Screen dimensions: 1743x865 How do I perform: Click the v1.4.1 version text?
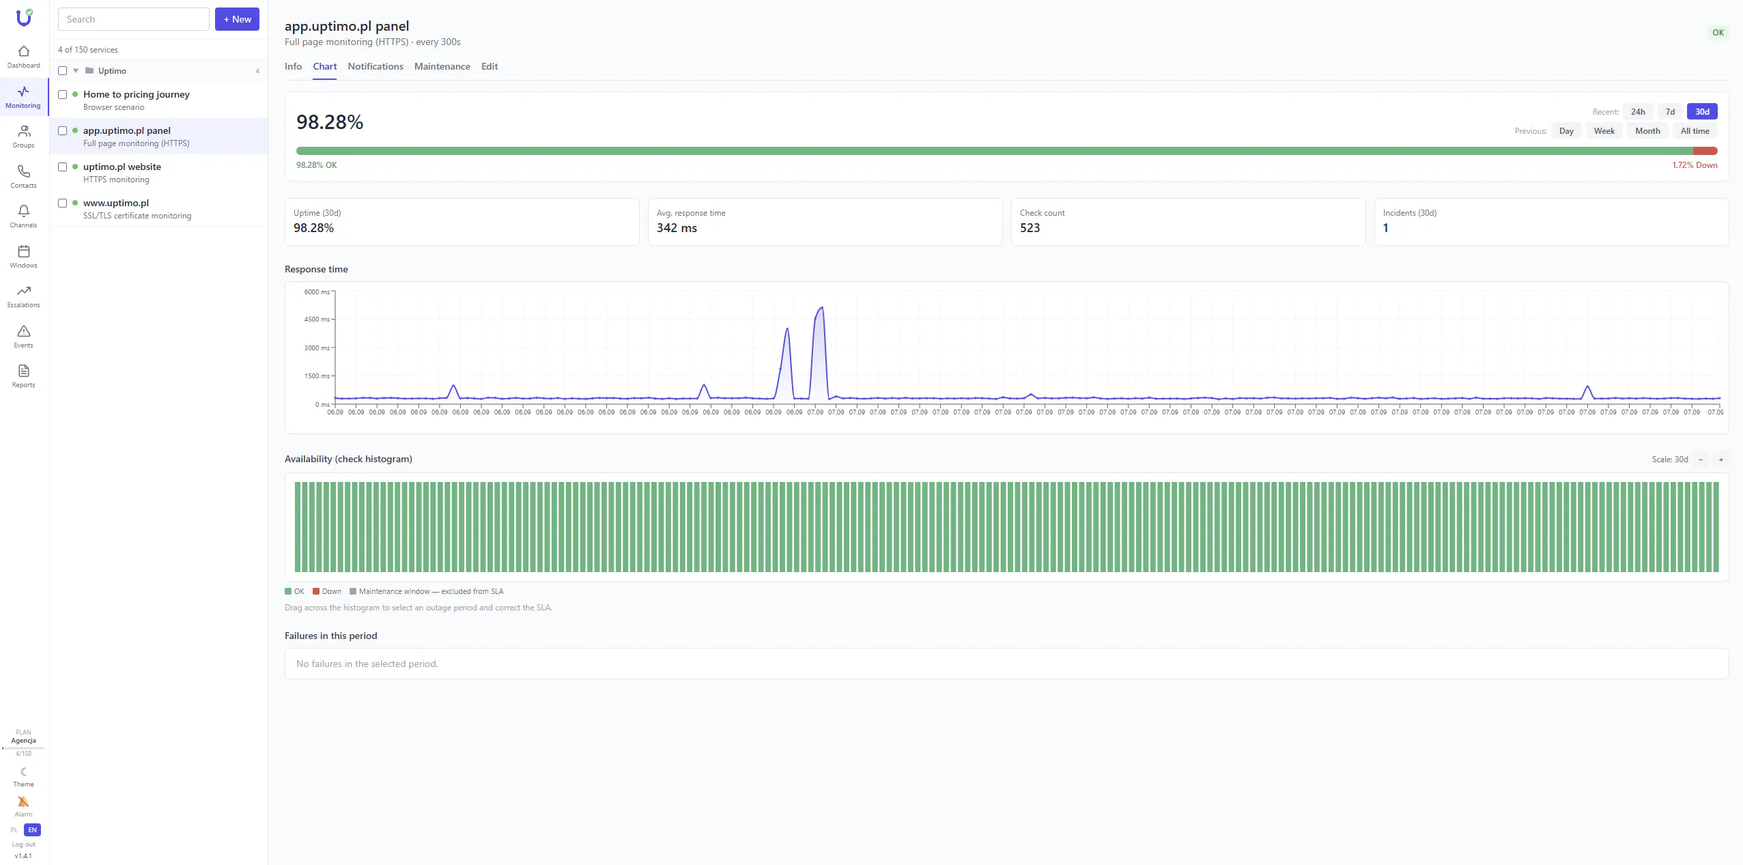click(24, 856)
